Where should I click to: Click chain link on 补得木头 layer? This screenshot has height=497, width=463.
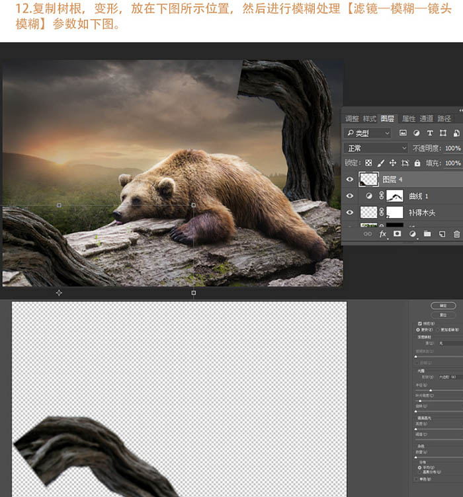(x=382, y=212)
